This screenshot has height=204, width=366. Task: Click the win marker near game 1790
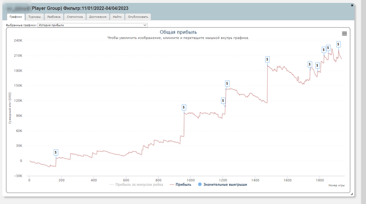tap(317, 65)
